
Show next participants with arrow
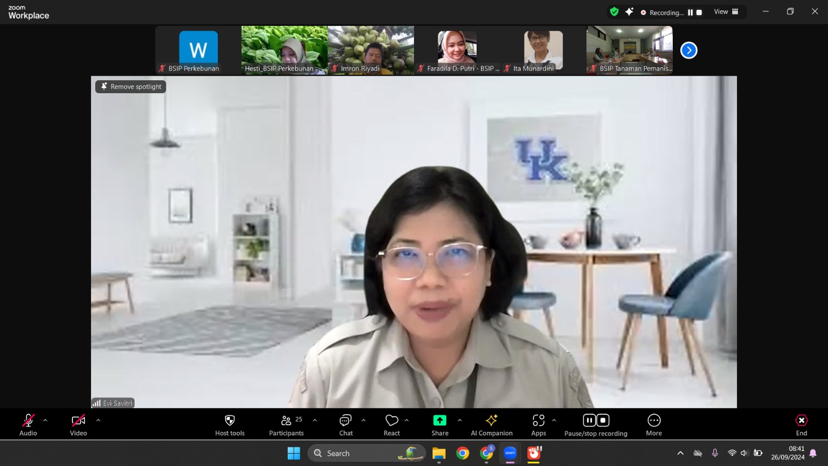689,50
